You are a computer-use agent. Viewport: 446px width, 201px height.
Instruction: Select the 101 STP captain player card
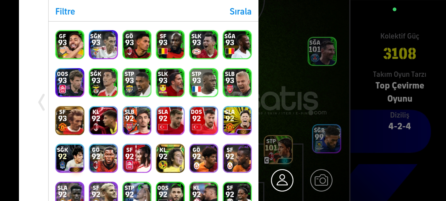278,150
